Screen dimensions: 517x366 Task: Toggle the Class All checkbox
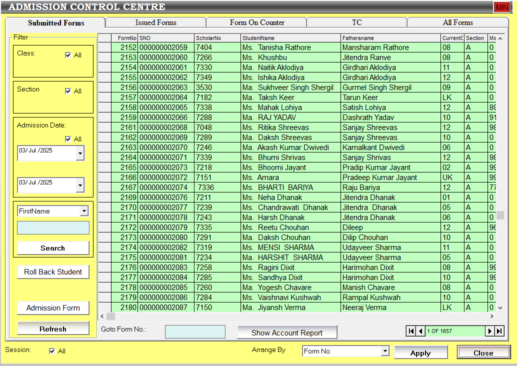(x=68, y=55)
